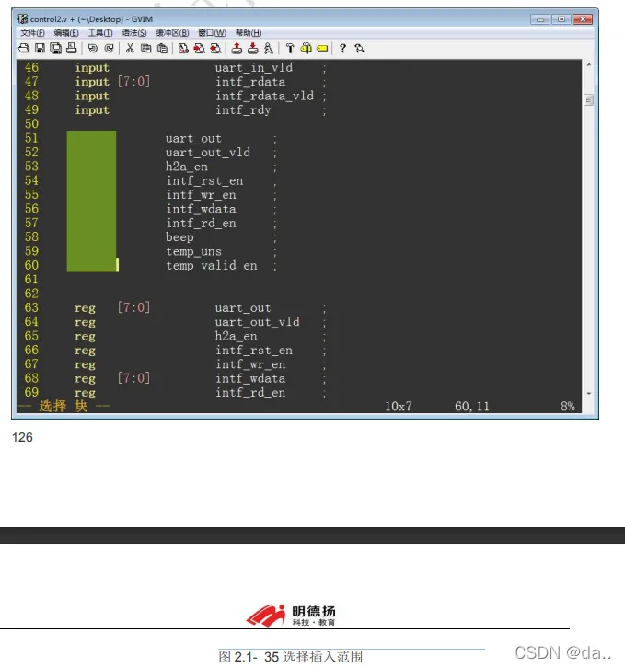Save the current file via toolbar

tap(41, 48)
